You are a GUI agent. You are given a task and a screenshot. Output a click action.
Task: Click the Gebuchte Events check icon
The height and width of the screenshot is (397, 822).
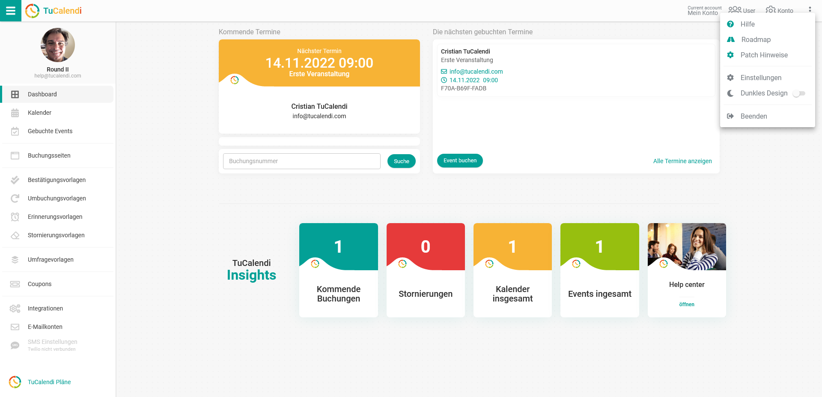point(15,131)
